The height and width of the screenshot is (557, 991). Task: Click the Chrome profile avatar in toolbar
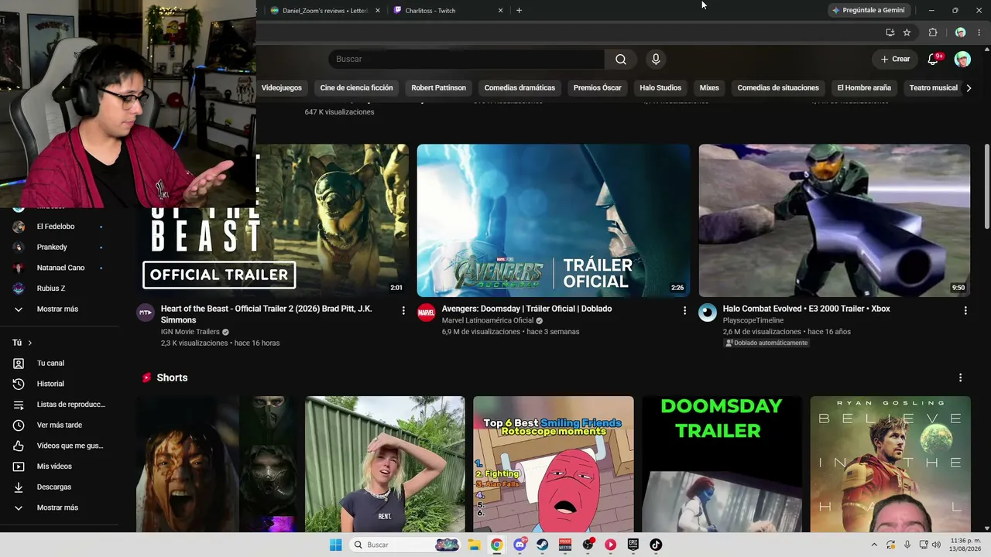click(960, 32)
